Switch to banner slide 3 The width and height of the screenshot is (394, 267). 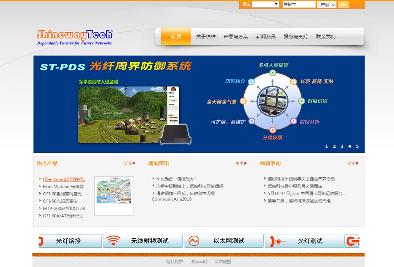click(342, 146)
